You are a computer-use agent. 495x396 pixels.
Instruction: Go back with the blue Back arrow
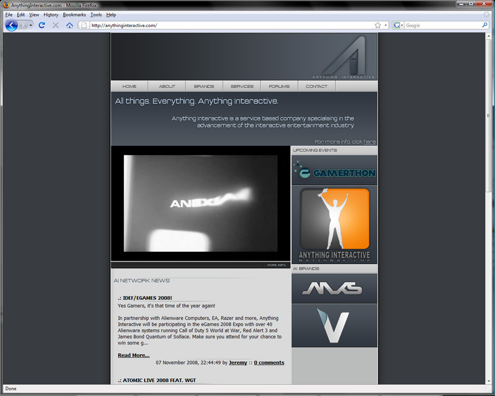pyautogui.click(x=12, y=25)
